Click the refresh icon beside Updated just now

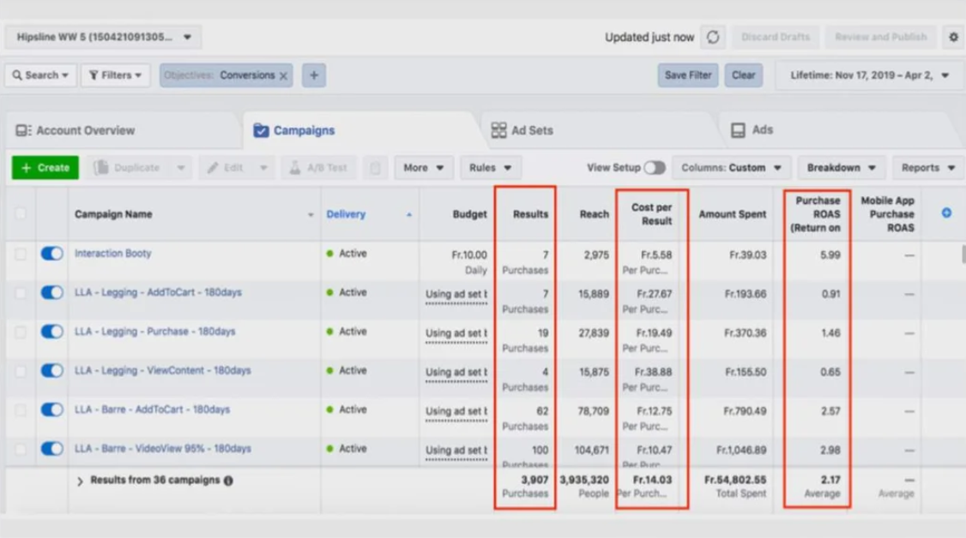coord(712,38)
